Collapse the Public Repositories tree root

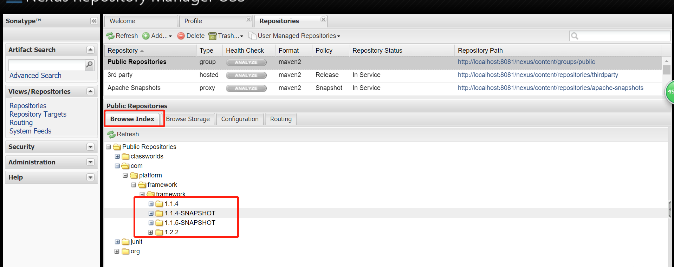pos(109,147)
